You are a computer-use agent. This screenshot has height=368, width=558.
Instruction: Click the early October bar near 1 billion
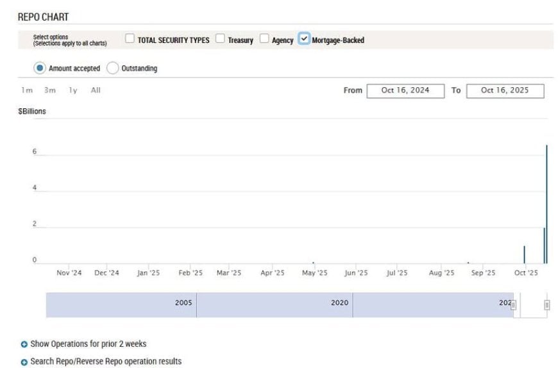point(524,255)
